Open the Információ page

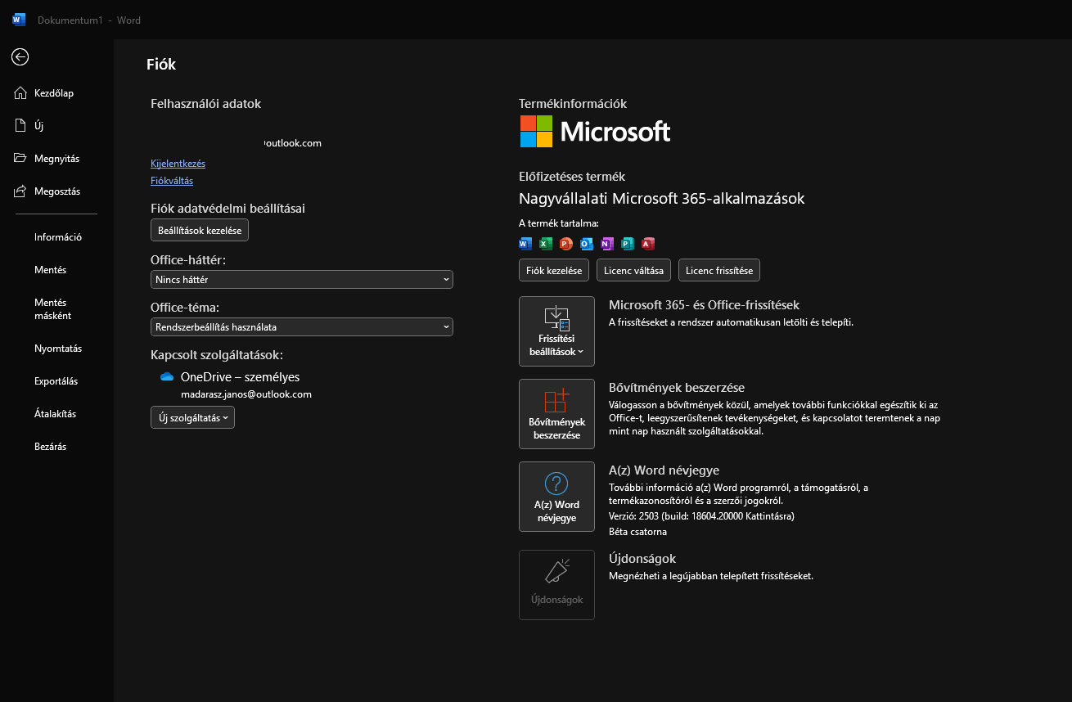56,237
